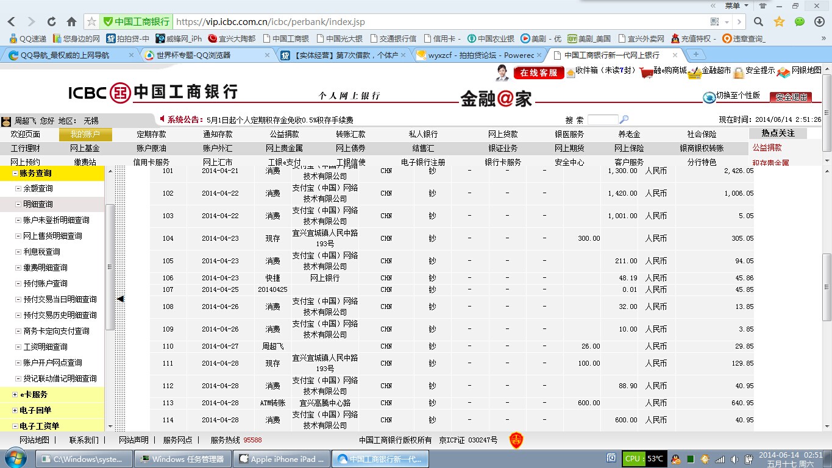This screenshot has height=468, width=832.
Task: Open 在线客服 online customer service
Action: pos(538,73)
